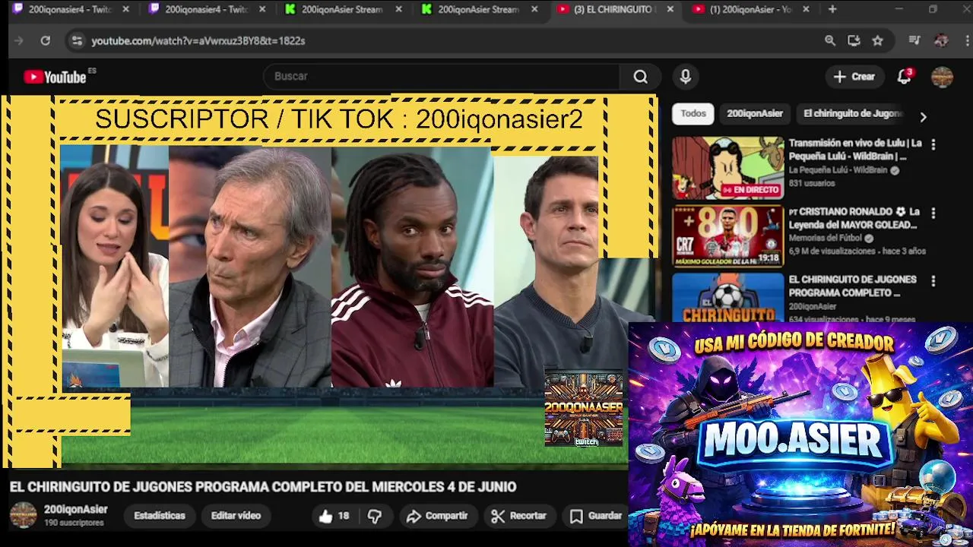Click the Guardar save button
This screenshot has width=973, height=547.
pos(597,516)
